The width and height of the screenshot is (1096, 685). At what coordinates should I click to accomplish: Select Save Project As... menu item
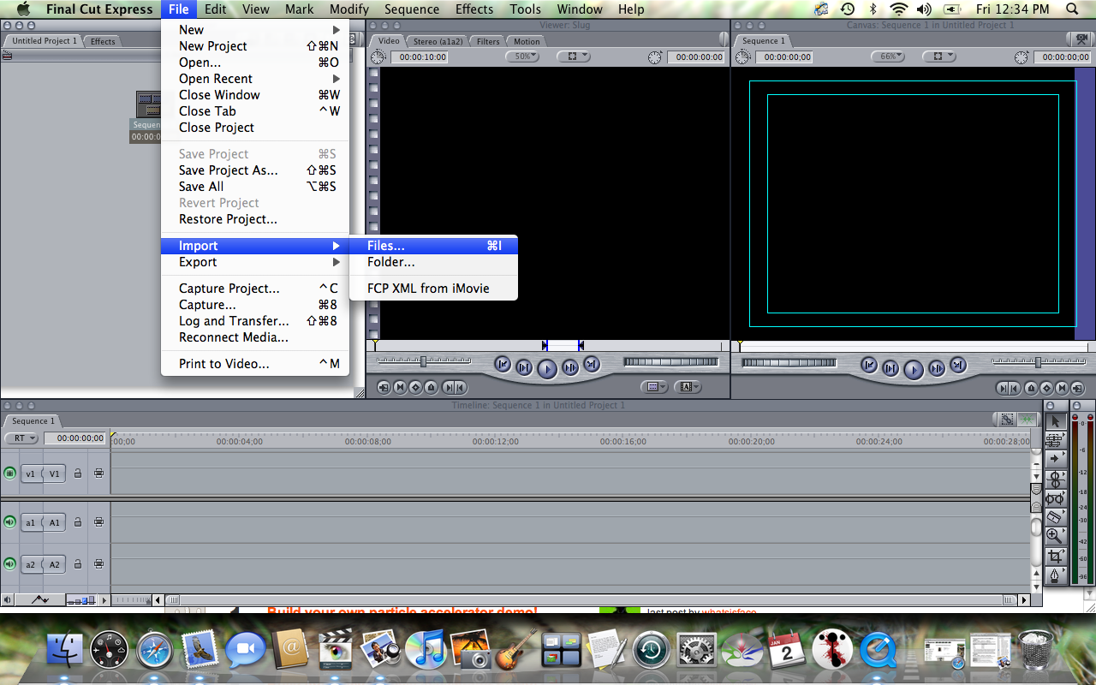tap(255, 170)
